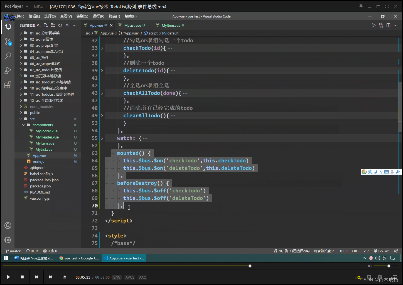Open the PotPlayer main menu dropdown
Image resolution: width=403 pixels, height=285 pixels.
click(x=16, y=6)
